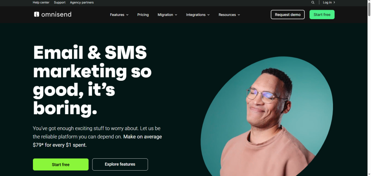Click the Request demo button
Viewport: 371px width, 176px height.
[288, 15]
